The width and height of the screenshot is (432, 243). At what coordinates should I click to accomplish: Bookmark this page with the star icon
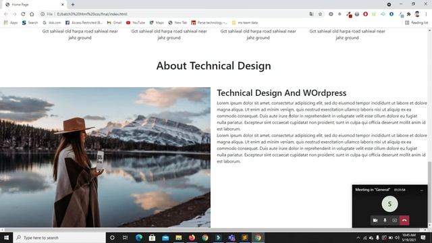pyautogui.click(x=320, y=14)
